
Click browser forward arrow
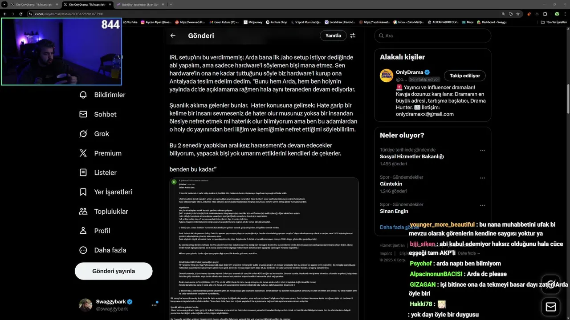coord(12,14)
